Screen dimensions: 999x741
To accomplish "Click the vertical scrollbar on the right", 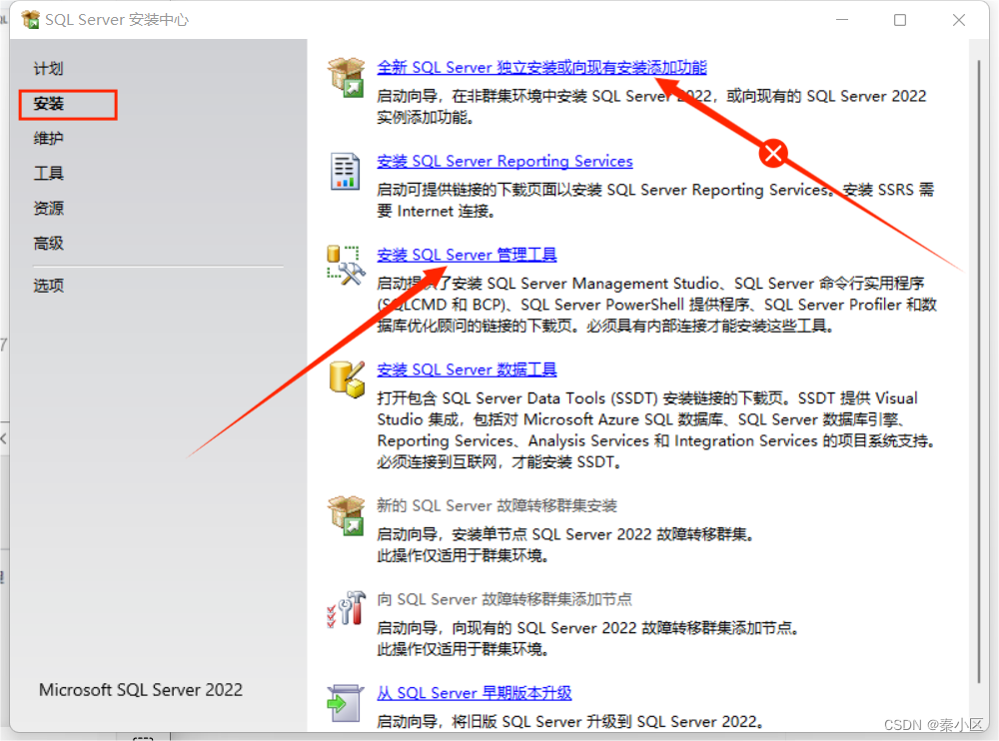I will click(979, 372).
